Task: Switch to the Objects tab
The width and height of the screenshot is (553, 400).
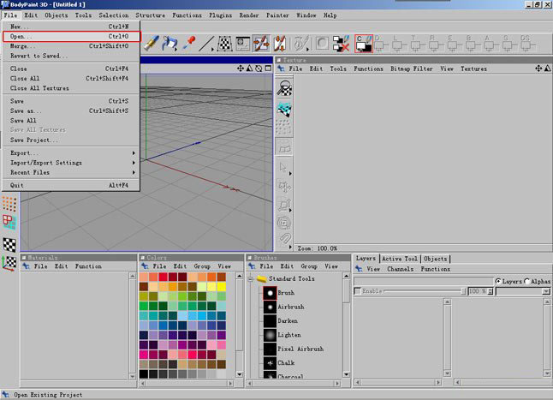Action: tap(436, 259)
